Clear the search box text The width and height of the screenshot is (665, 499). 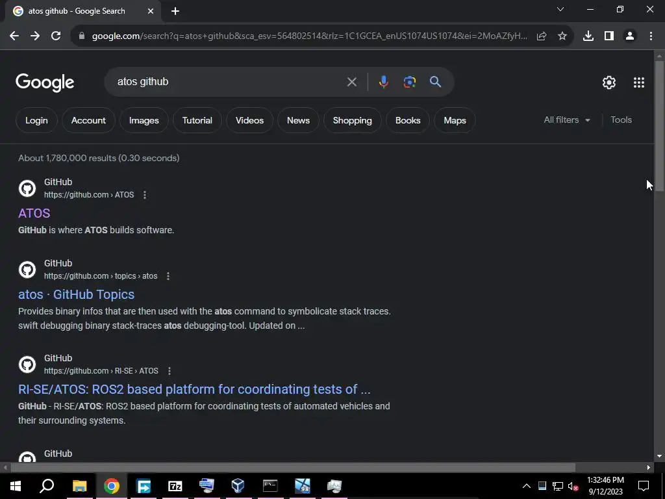tap(351, 82)
